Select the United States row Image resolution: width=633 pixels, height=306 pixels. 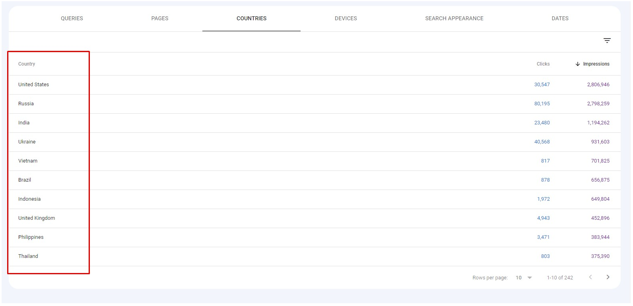[34, 85]
